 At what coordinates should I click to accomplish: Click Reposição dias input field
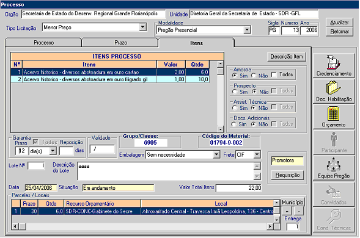coord(66,151)
